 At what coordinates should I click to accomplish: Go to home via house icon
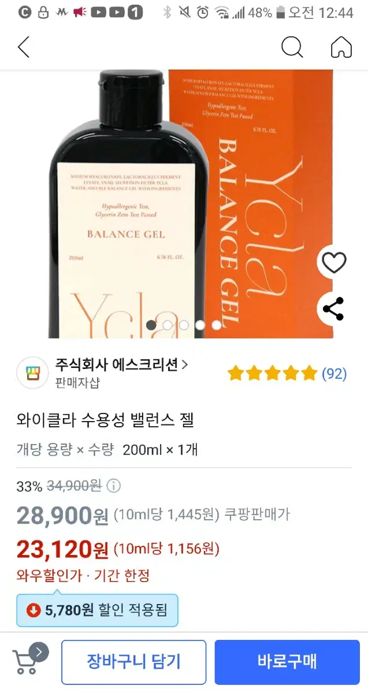coord(341,47)
